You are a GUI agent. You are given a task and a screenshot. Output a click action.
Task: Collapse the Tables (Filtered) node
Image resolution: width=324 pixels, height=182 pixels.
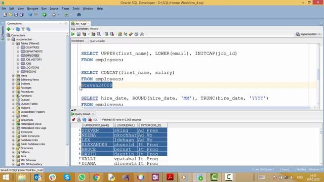pos(13,43)
